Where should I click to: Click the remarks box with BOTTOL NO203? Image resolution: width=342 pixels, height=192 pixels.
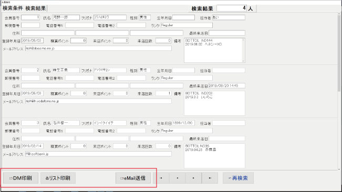tap(215, 103)
